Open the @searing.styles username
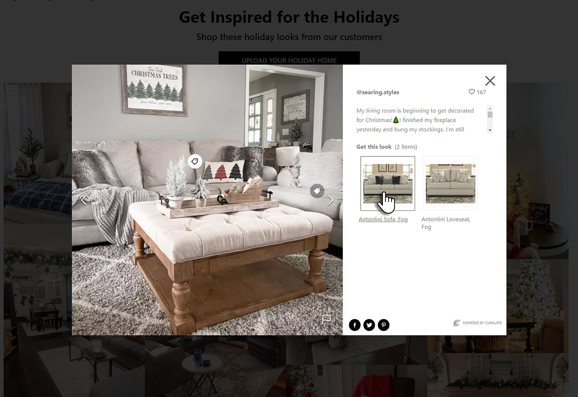 click(378, 92)
